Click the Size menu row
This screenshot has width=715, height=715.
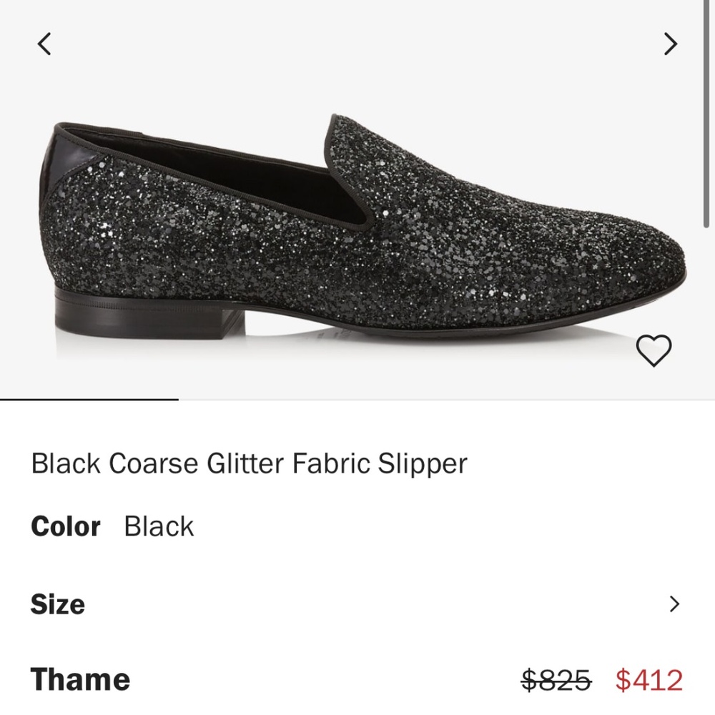point(357,603)
